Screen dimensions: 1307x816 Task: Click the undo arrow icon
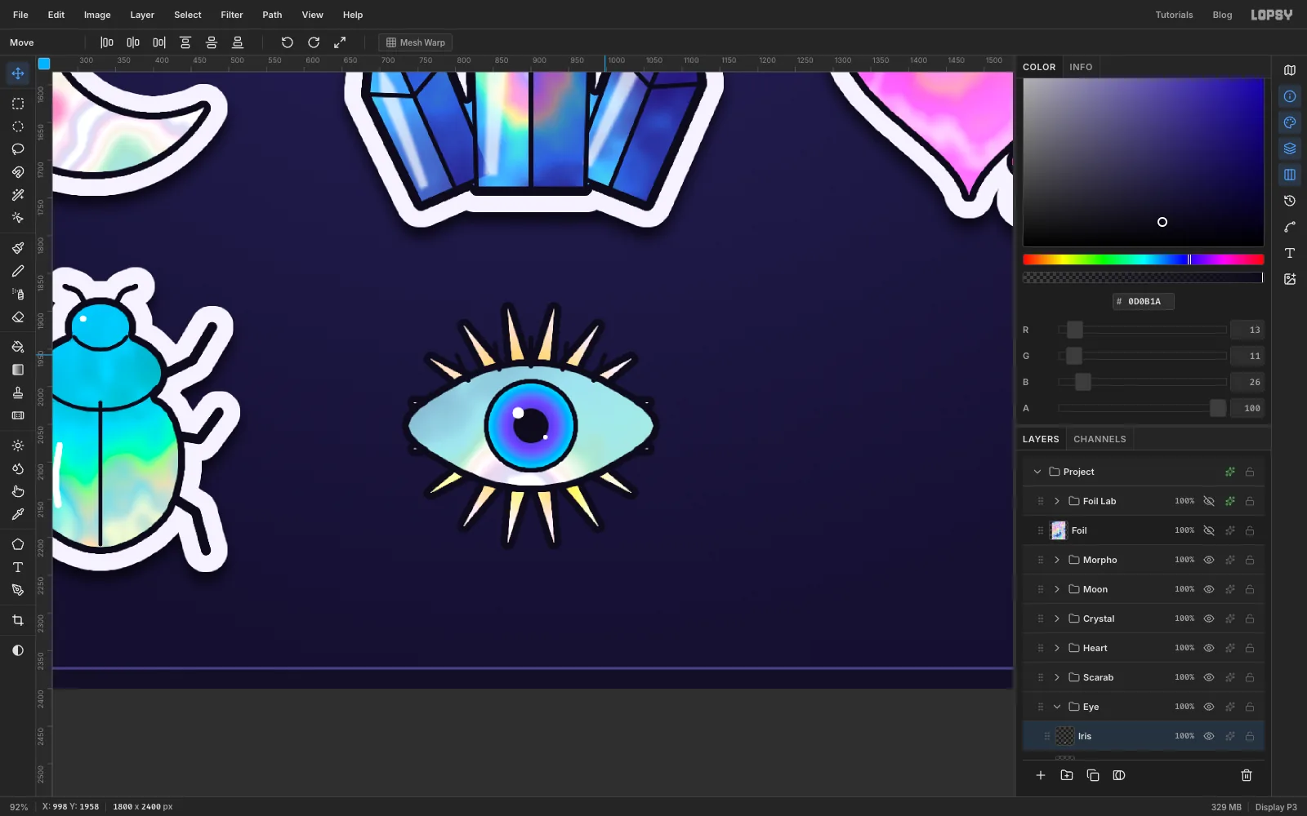click(x=288, y=42)
